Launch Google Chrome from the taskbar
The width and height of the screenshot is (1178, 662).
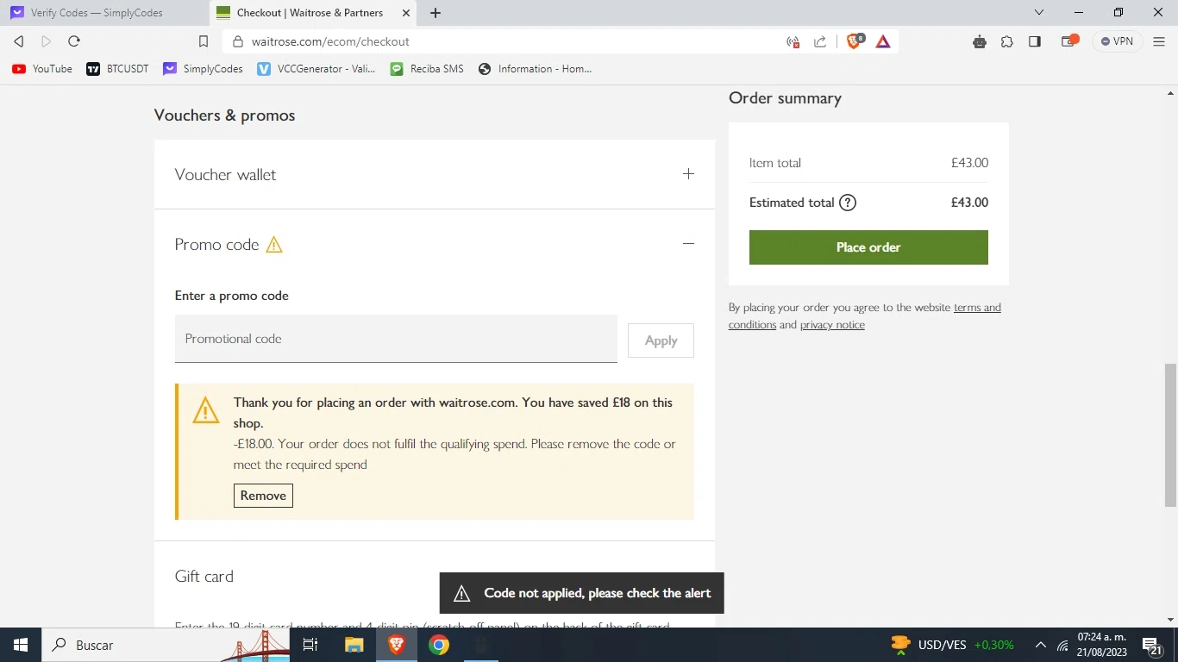[x=439, y=645]
